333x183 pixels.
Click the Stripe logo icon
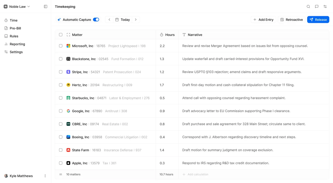(68, 72)
